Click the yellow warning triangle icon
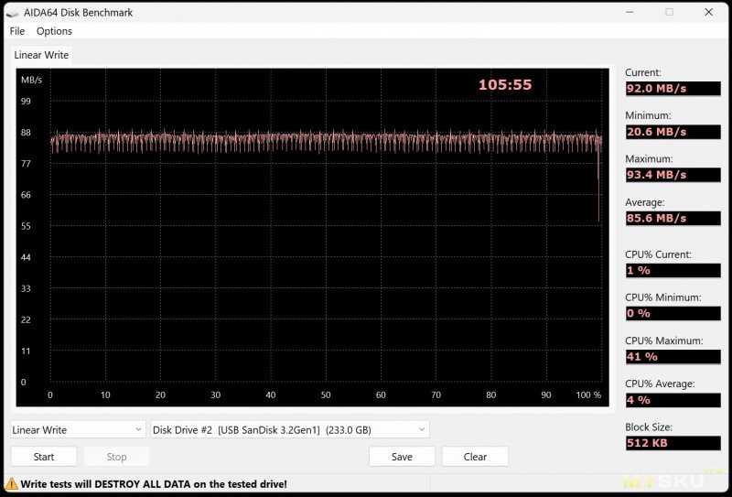 click(12, 484)
